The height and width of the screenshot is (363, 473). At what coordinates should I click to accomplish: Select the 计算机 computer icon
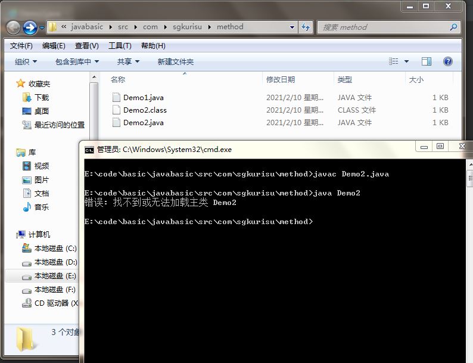(21, 234)
